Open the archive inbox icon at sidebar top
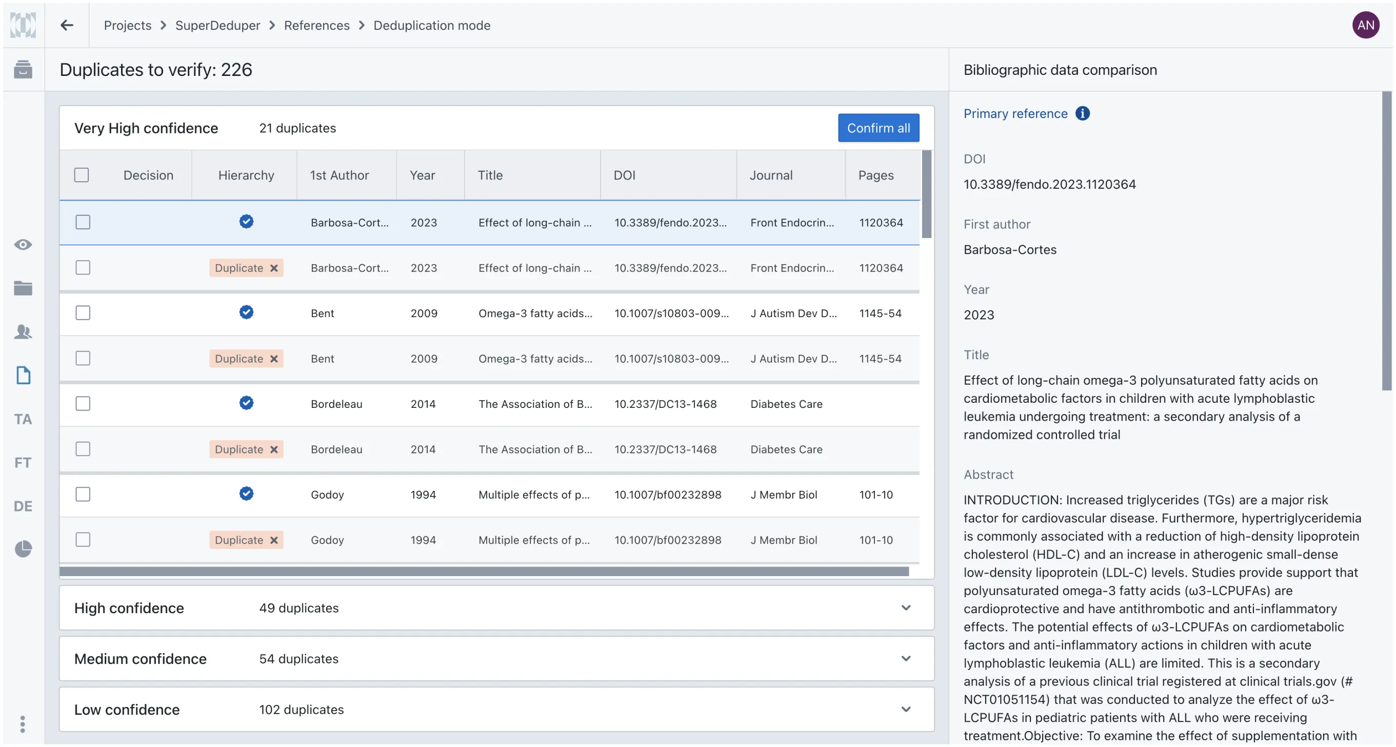 [x=23, y=69]
